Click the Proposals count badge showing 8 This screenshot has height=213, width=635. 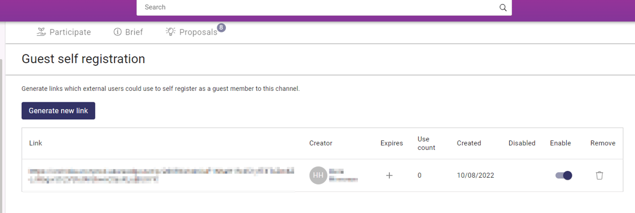click(x=221, y=27)
